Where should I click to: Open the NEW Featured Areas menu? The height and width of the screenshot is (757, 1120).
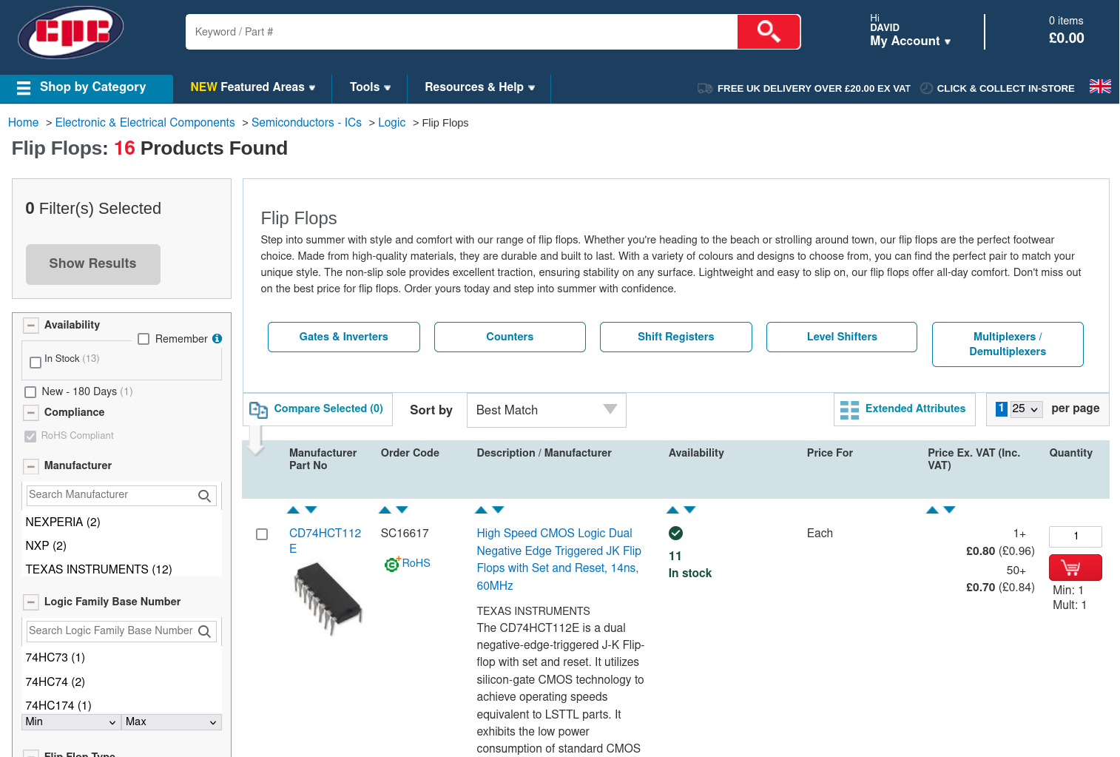click(x=253, y=87)
